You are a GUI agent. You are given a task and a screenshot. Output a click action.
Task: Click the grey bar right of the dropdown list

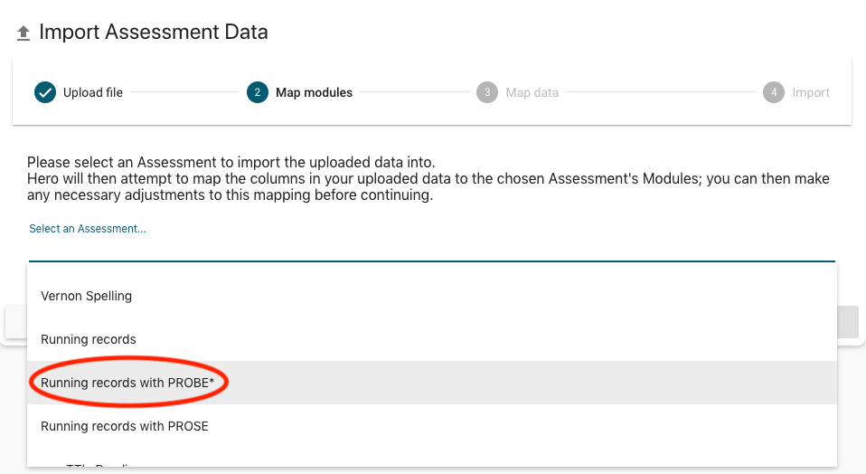847,322
